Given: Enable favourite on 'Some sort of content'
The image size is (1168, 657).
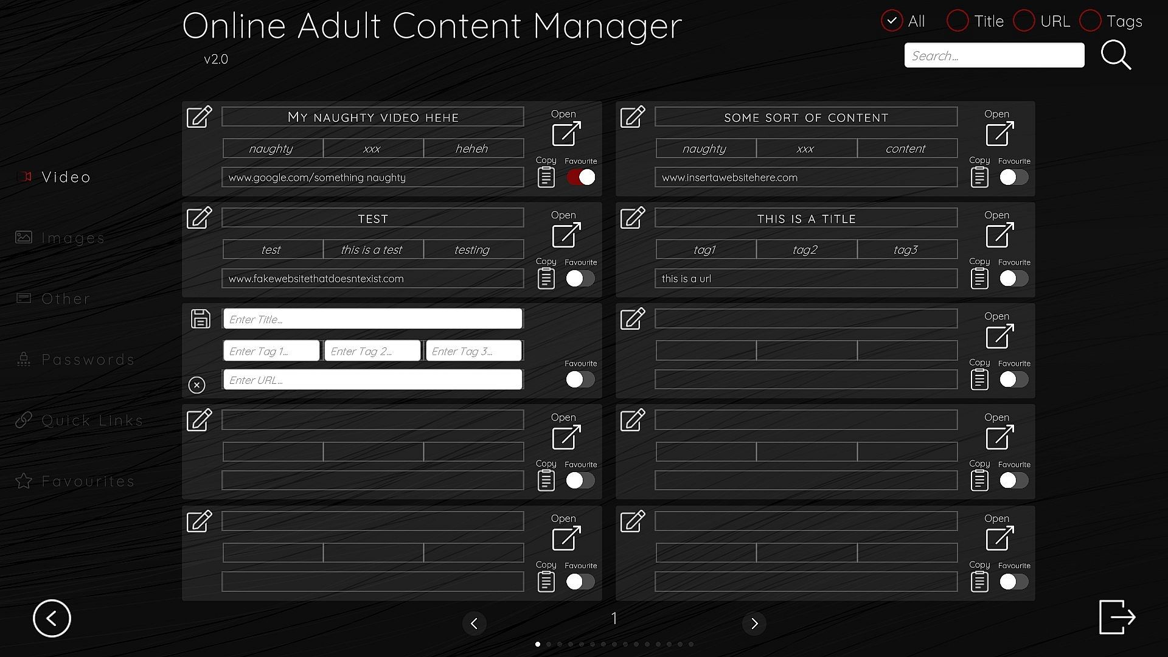Looking at the screenshot, I should coord(1013,177).
